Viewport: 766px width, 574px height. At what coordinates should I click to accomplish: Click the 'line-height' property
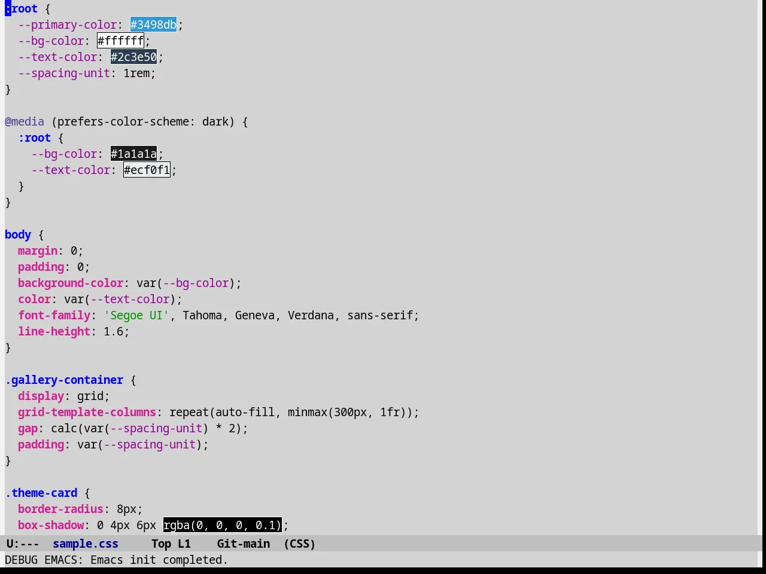(x=54, y=331)
